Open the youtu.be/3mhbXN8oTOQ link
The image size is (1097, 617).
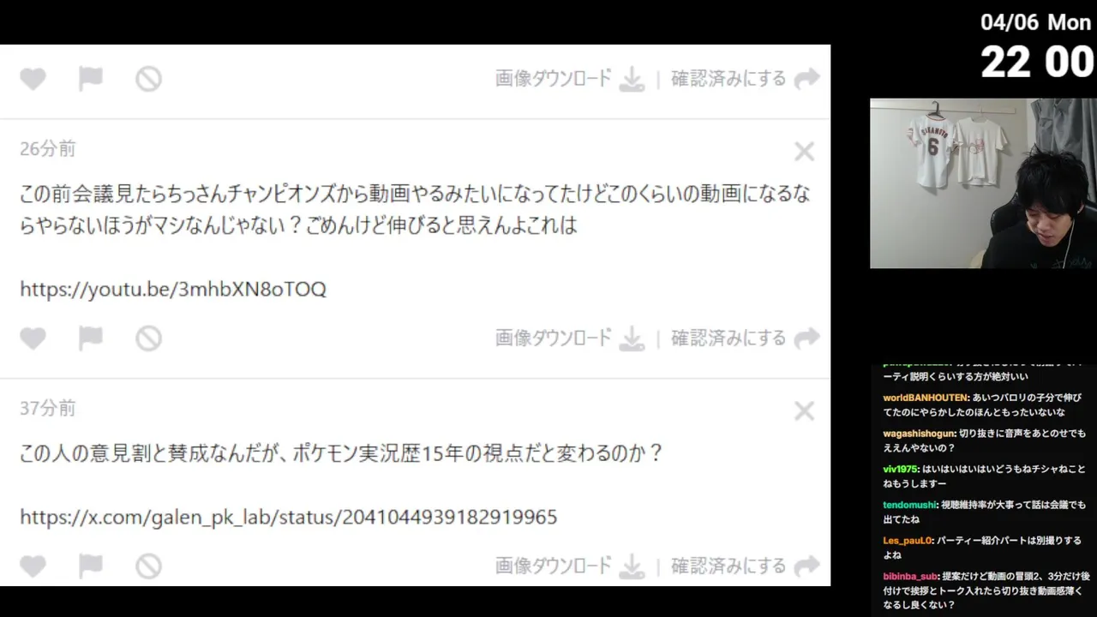coord(173,290)
